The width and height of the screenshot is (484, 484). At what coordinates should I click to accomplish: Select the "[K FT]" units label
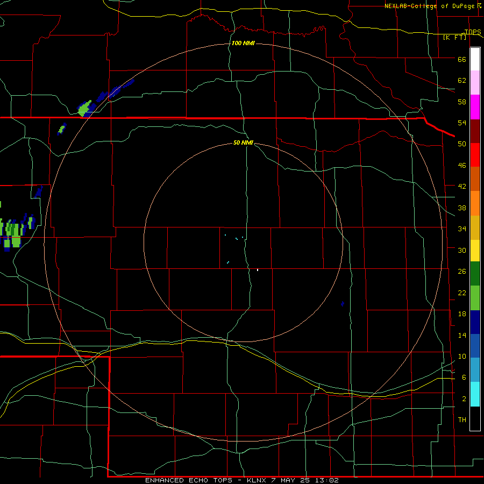(x=454, y=37)
